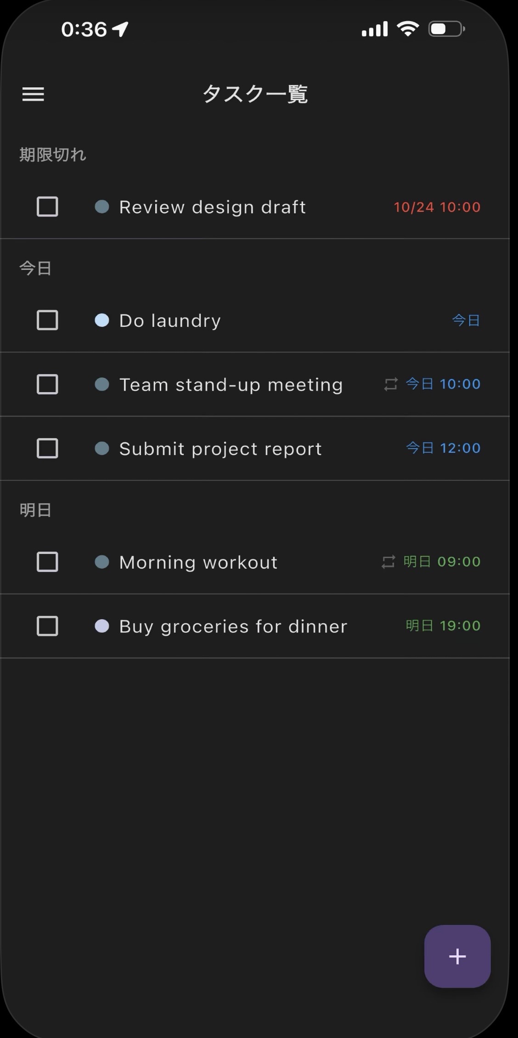
Task: Check the Buy groceries for dinner box
Action: click(x=47, y=626)
